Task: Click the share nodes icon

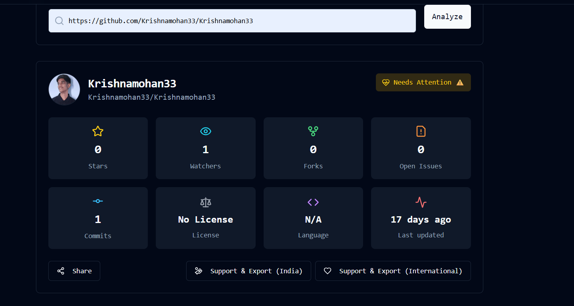Action: click(x=61, y=271)
